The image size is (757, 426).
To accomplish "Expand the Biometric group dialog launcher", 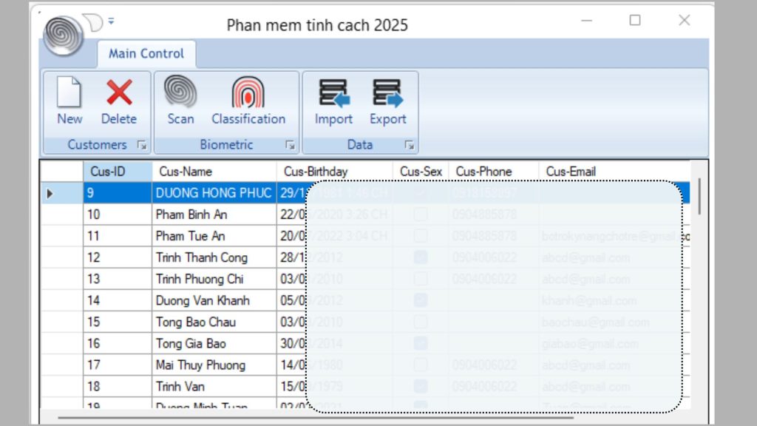I will pos(291,146).
